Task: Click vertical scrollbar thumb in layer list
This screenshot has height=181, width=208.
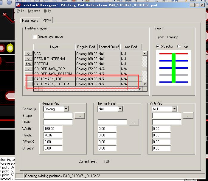Action: 145,69
